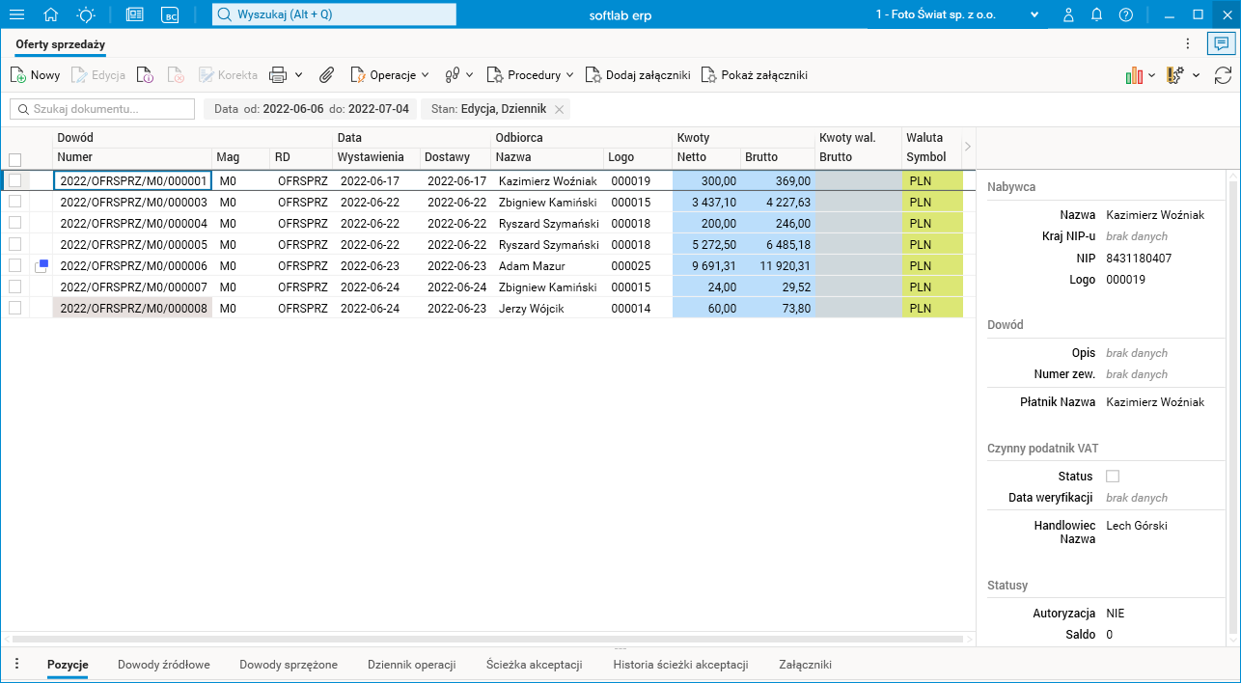Click the horizontal scrollbar under the table
This screenshot has width=1241, height=683.
click(x=487, y=639)
